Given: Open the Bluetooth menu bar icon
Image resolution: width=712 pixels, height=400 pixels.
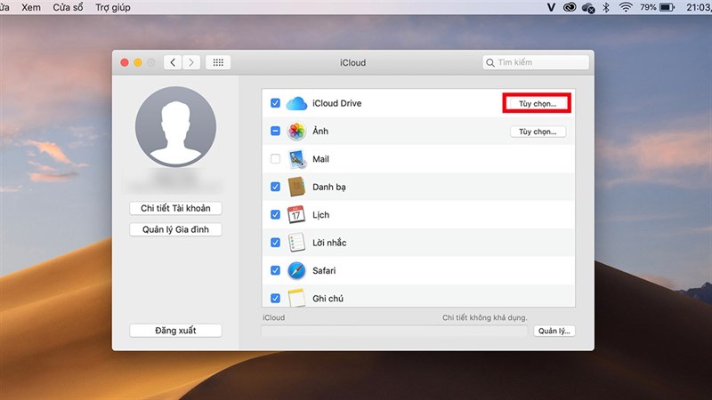Looking at the screenshot, I should (606, 7).
